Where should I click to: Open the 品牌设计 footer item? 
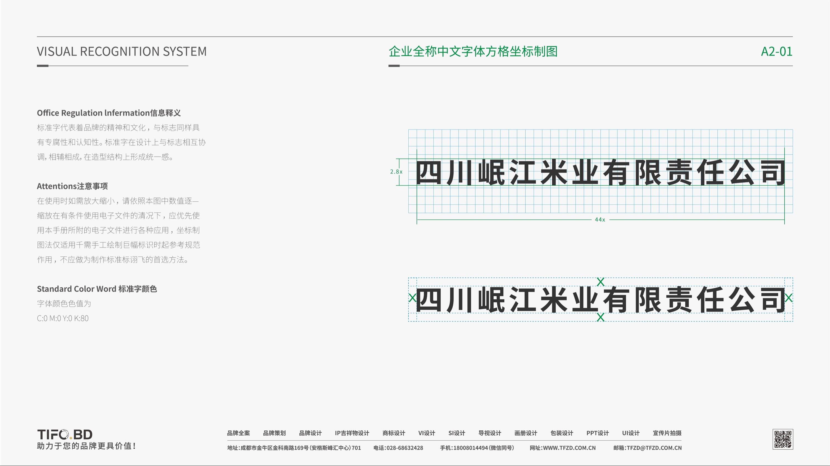click(310, 433)
